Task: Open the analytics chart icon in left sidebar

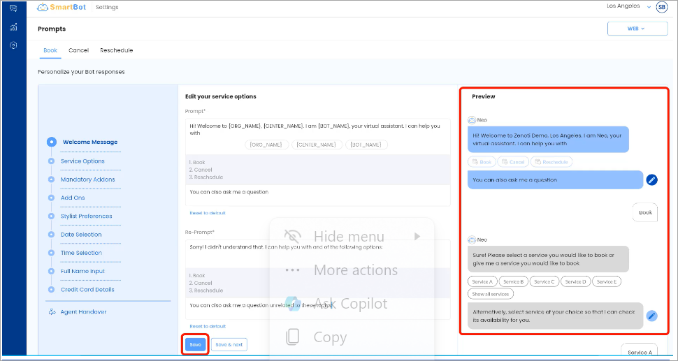Action: tap(13, 27)
